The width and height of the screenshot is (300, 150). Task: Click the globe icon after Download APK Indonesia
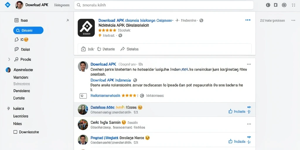[135, 80]
